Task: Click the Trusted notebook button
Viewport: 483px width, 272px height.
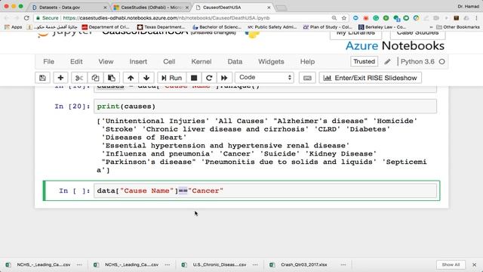Action: click(364, 61)
